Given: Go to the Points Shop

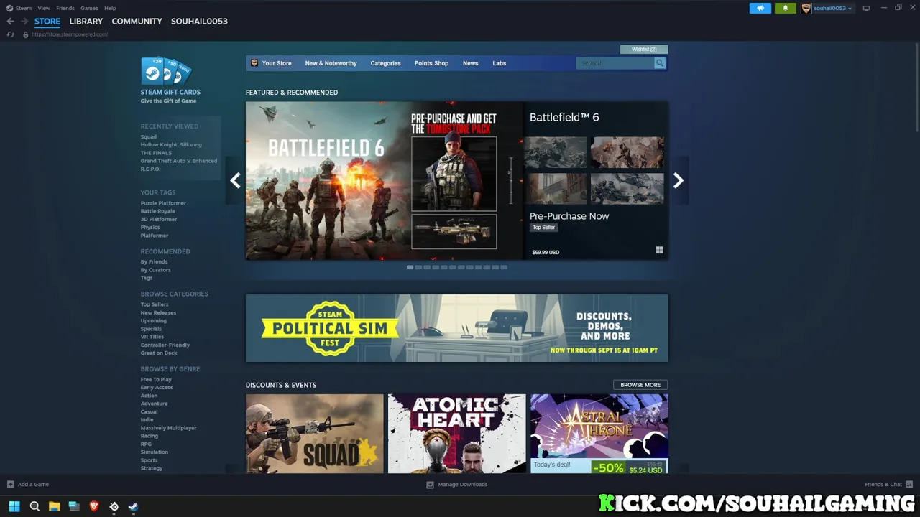Looking at the screenshot, I should (431, 63).
